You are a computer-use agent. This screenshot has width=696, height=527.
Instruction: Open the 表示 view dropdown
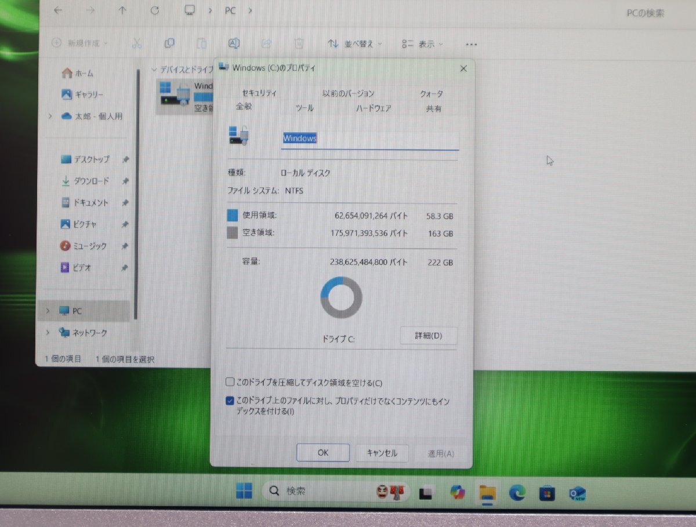(x=423, y=43)
